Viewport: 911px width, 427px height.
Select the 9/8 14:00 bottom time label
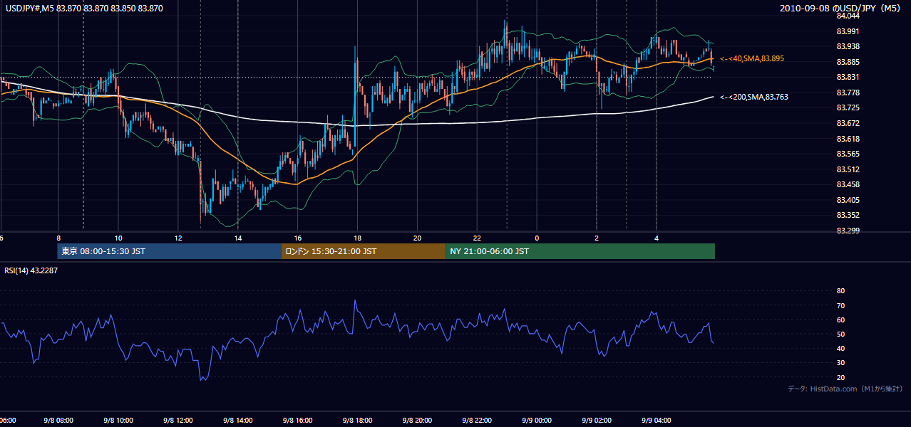coord(238,421)
